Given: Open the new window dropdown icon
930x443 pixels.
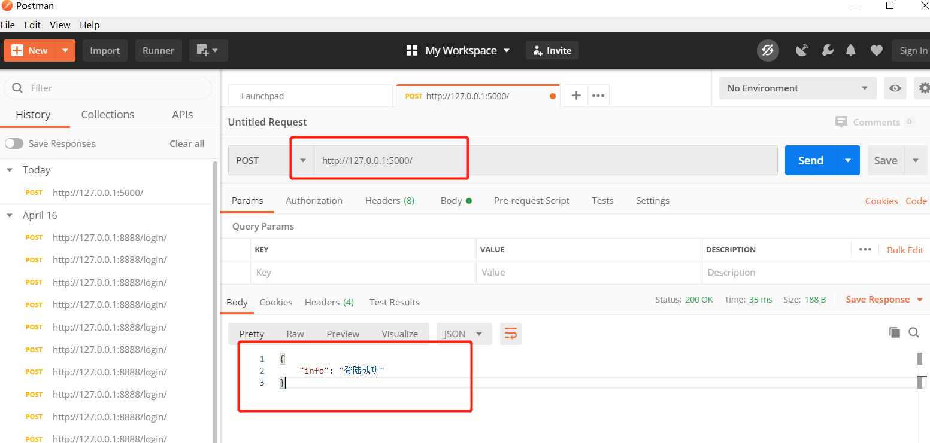Looking at the screenshot, I should pos(208,51).
